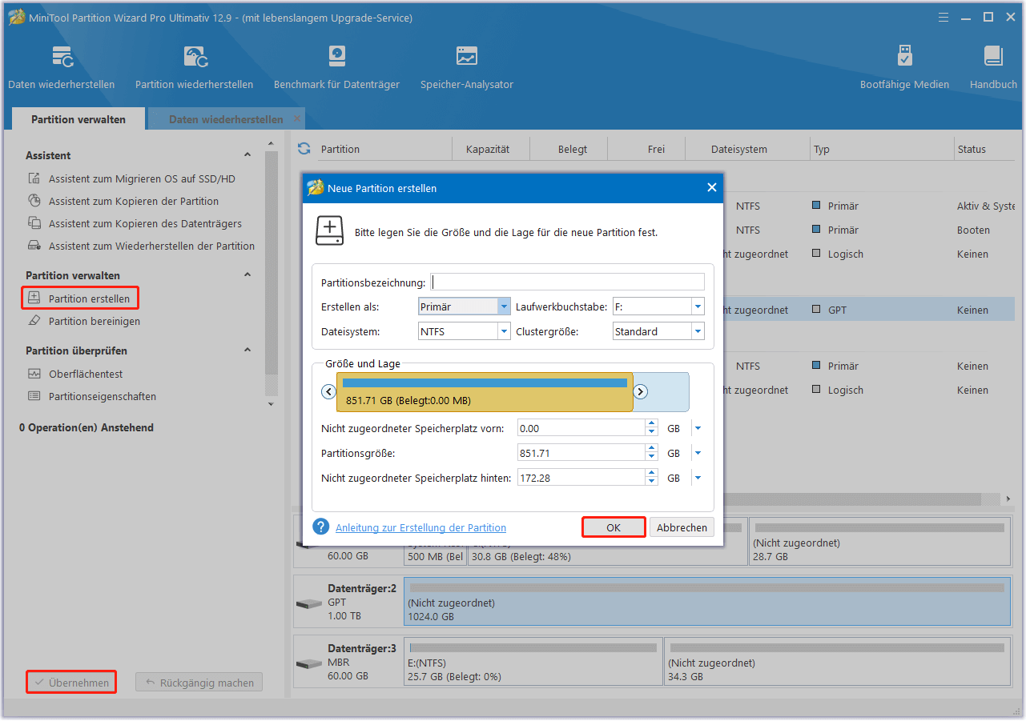Click Abbrechen button in dialog
Image resolution: width=1026 pixels, height=721 pixels.
[682, 527]
